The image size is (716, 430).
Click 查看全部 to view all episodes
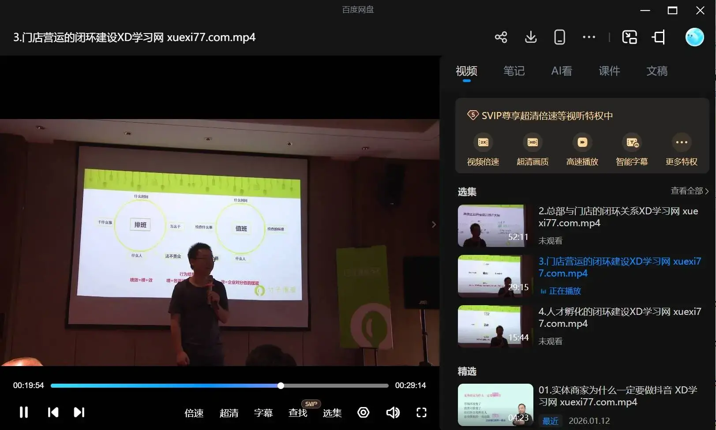click(690, 191)
